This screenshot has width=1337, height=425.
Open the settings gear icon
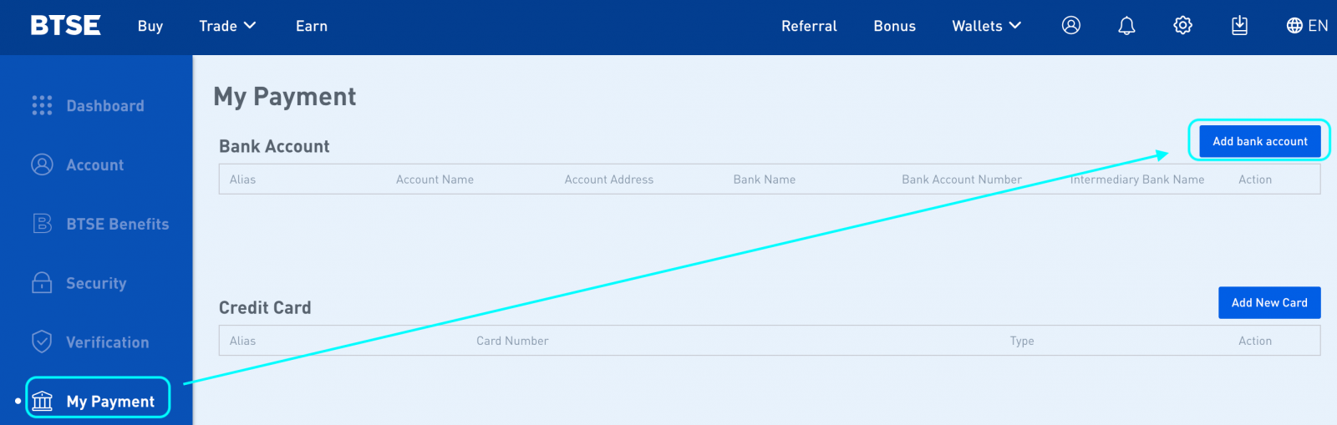[x=1182, y=26]
